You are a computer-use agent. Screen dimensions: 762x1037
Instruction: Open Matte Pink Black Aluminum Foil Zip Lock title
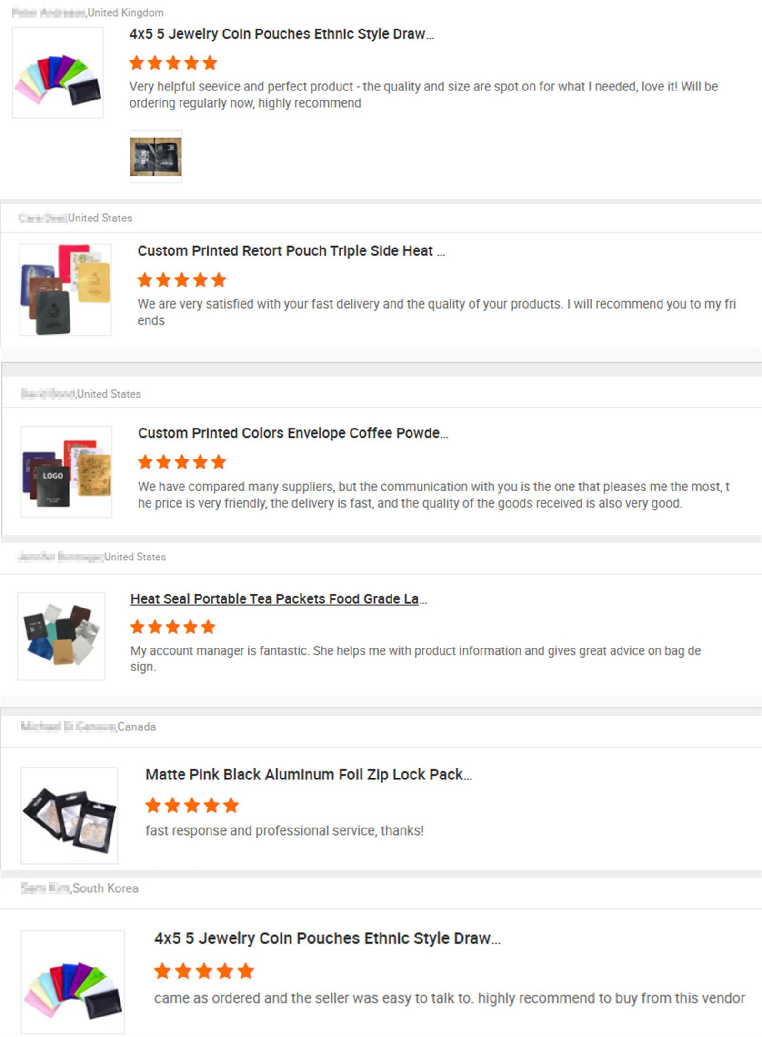coord(309,775)
